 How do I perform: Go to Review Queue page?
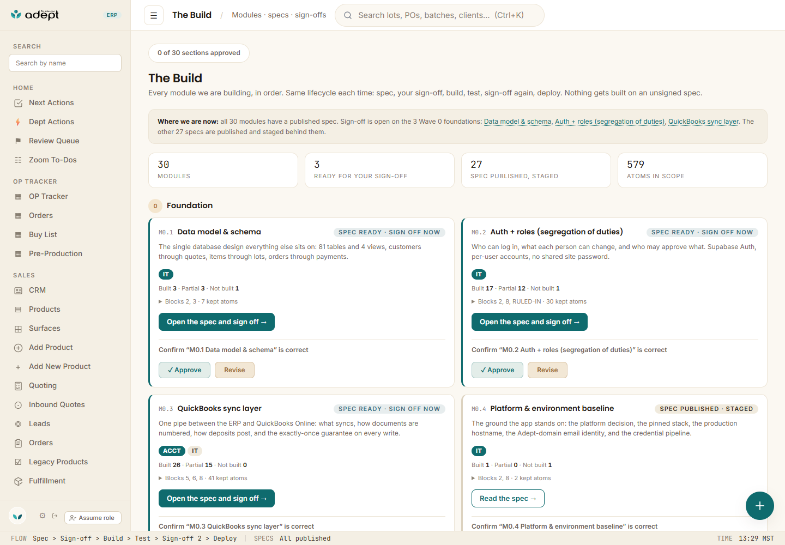(x=54, y=141)
